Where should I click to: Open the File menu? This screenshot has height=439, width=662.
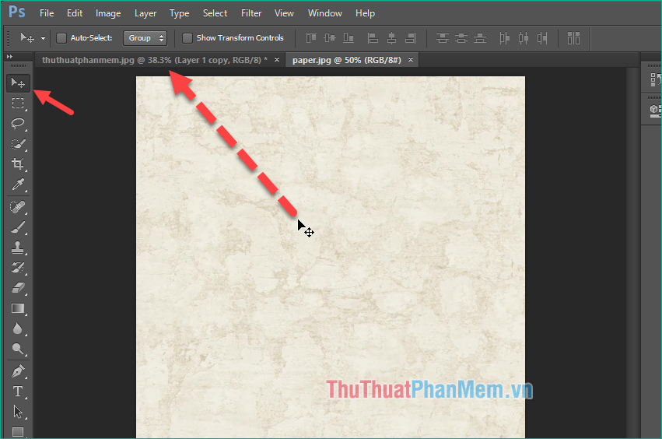coord(47,13)
